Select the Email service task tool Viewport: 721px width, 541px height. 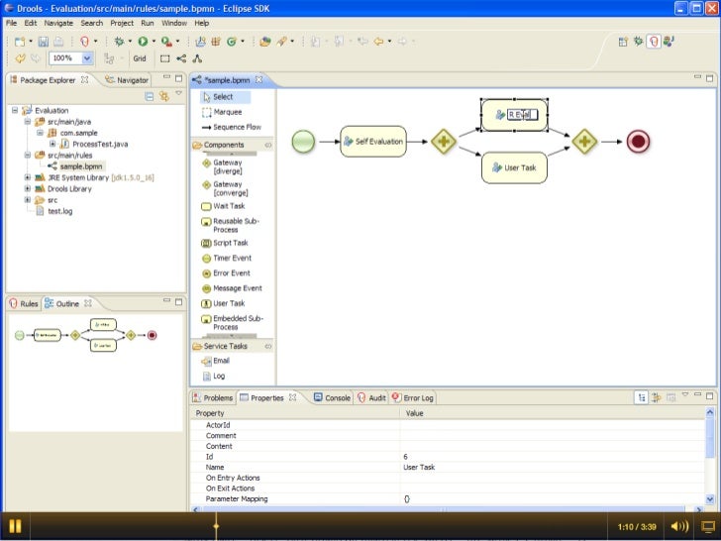point(216,361)
